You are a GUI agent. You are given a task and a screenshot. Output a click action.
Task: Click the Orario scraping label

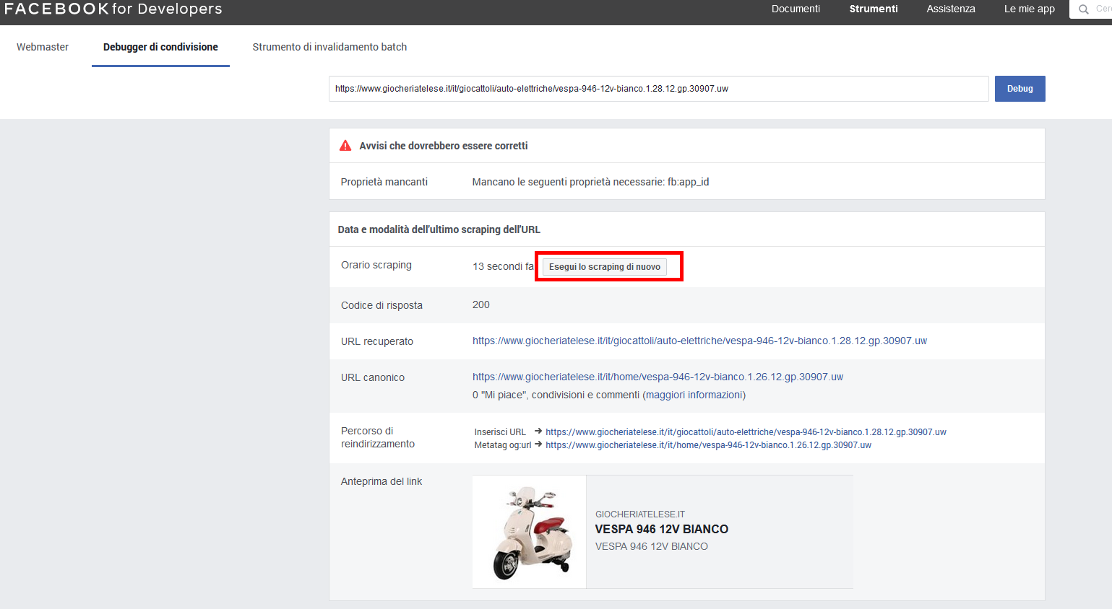click(376, 265)
